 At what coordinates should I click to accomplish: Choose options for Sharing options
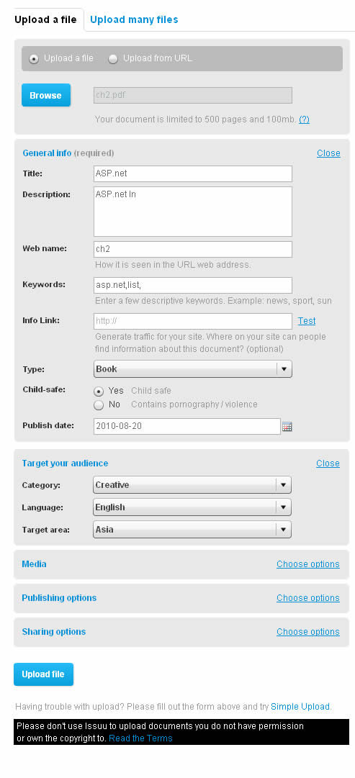(307, 632)
